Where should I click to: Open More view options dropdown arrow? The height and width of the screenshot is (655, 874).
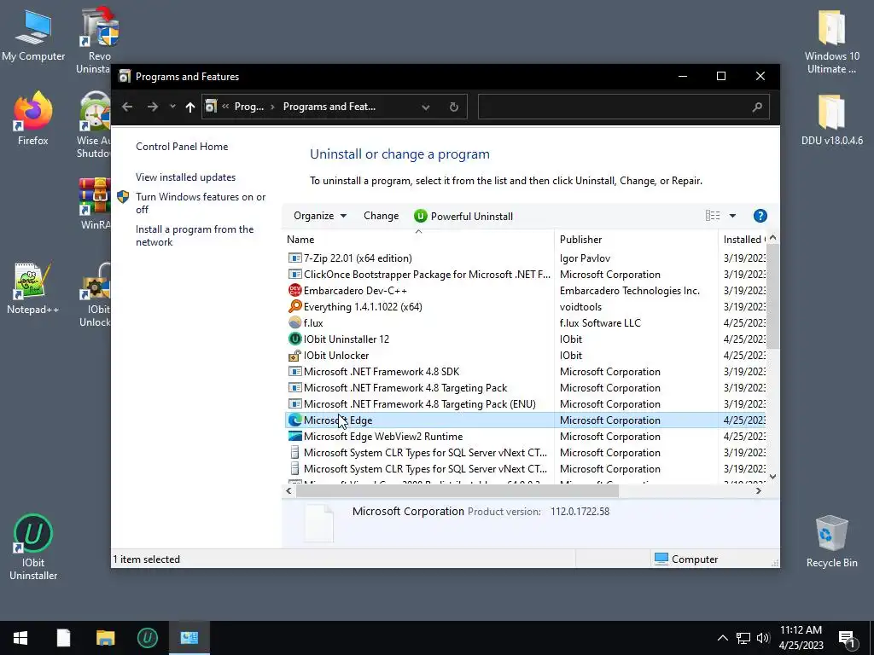click(x=732, y=216)
